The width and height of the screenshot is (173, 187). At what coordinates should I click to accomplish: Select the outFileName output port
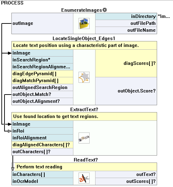[x=126, y=30]
